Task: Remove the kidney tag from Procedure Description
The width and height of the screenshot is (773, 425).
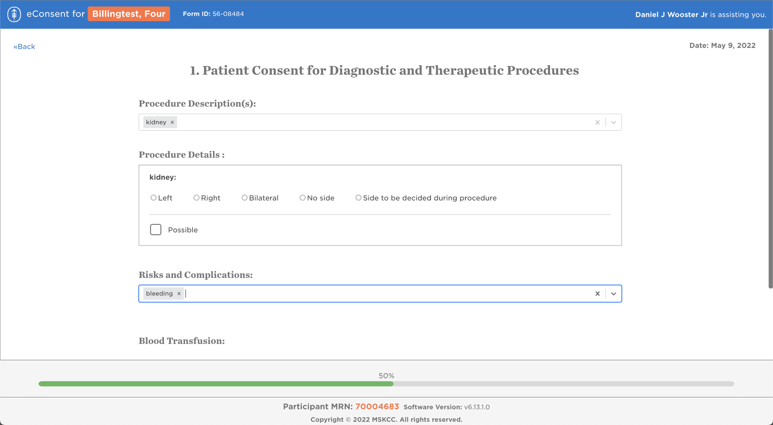Action: click(172, 123)
